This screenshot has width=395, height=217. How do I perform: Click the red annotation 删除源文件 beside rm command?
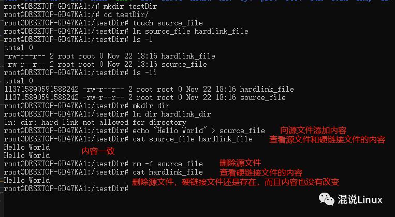[x=240, y=163]
